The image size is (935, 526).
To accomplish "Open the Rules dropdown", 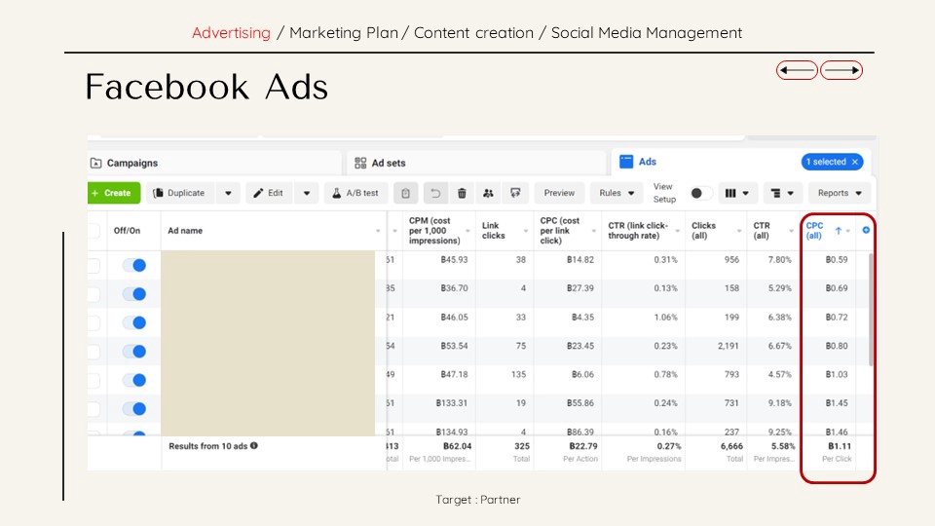I will coord(617,193).
